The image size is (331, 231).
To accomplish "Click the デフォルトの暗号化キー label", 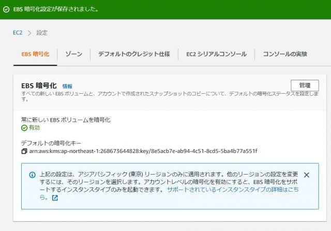I will click(x=51, y=143).
